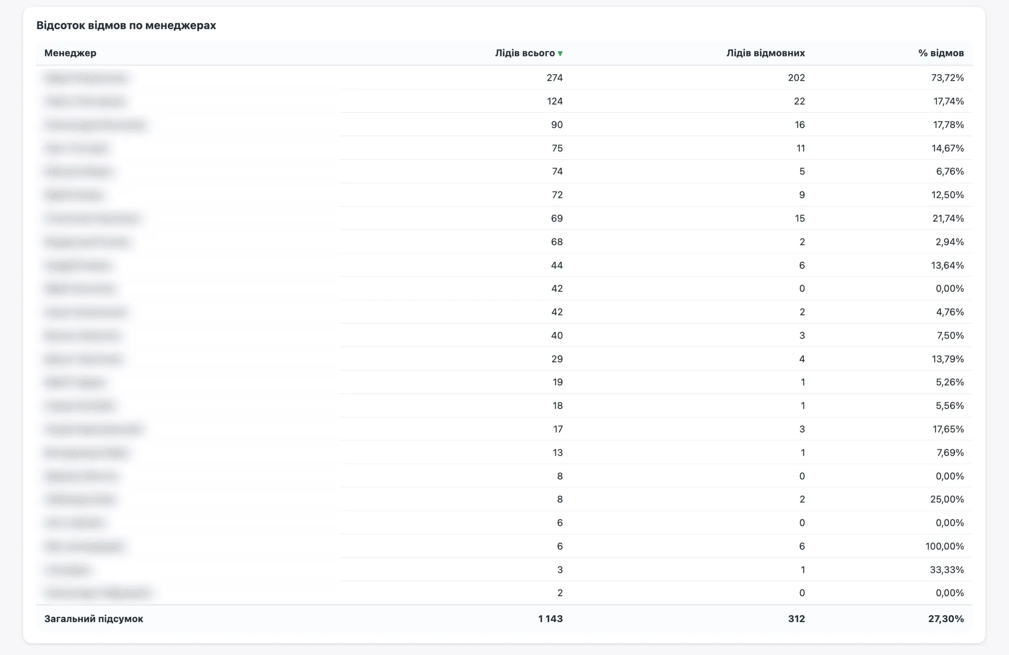The width and height of the screenshot is (1009, 655).
Task: Click the total leads value 274
Action: (x=555, y=77)
